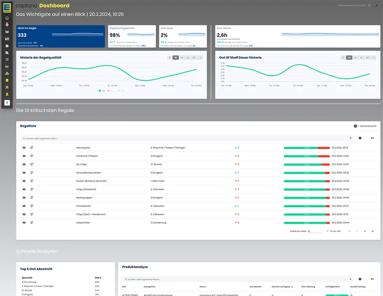Click the 360 view sidebar icon
The width and height of the screenshot is (383, 296).
coord(7,32)
